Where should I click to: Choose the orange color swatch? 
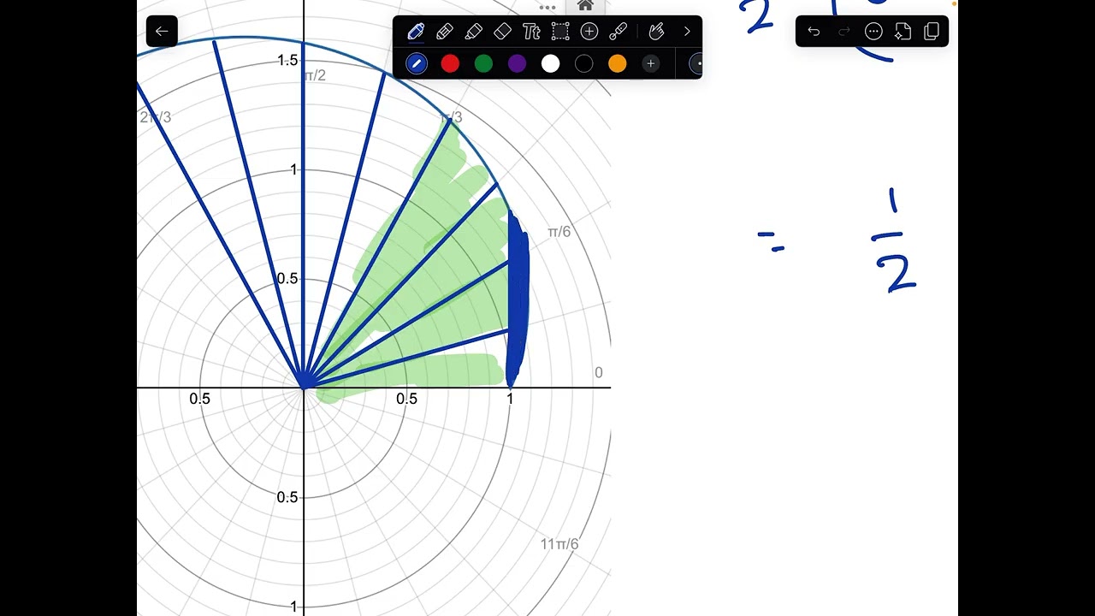(617, 63)
